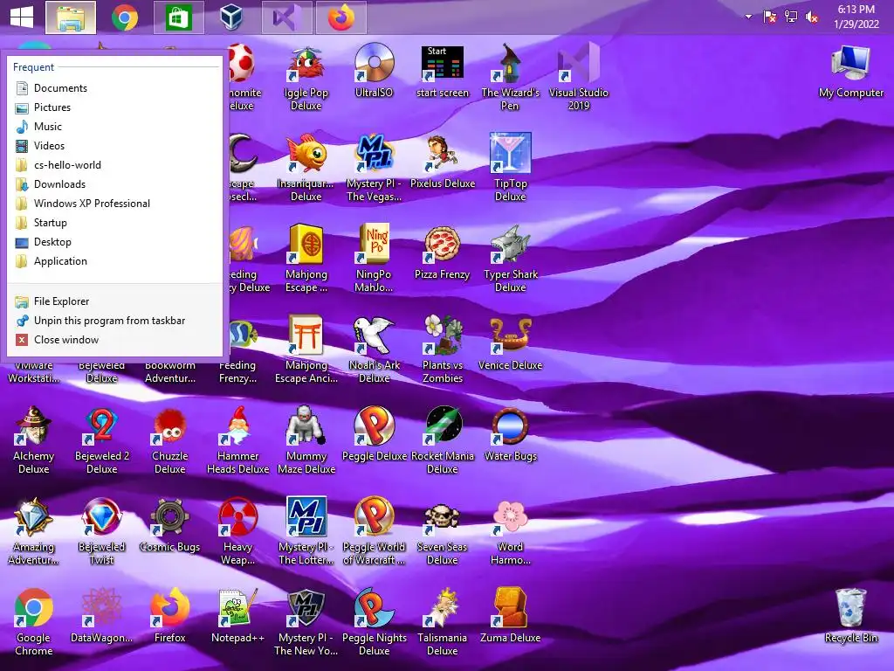
Task: Switch to the Visual Studio taskbar icon
Action: [286, 17]
